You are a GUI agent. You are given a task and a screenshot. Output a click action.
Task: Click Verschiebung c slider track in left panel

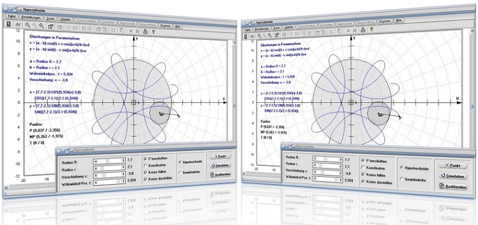pos(110,176)
